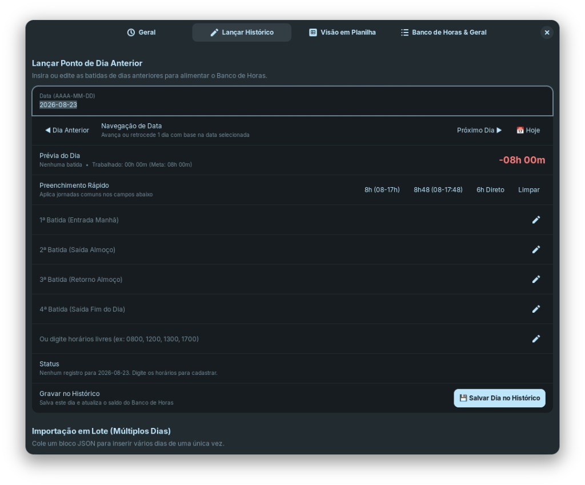The width and height of the screenshot is (585, 485).
Task: Click the 'Trabalhado: 00h 00m (Meta: 08h 00m)' text
Action: (142, 165)
